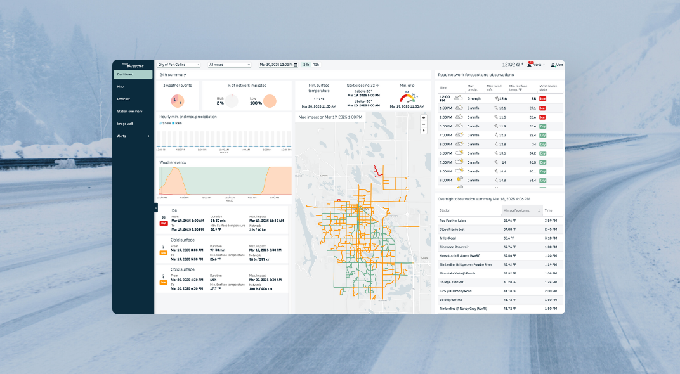Image resolution: width=680 pixels, height=374 pixels.
Task: Open the User account icon
Action: coord(553,65)
